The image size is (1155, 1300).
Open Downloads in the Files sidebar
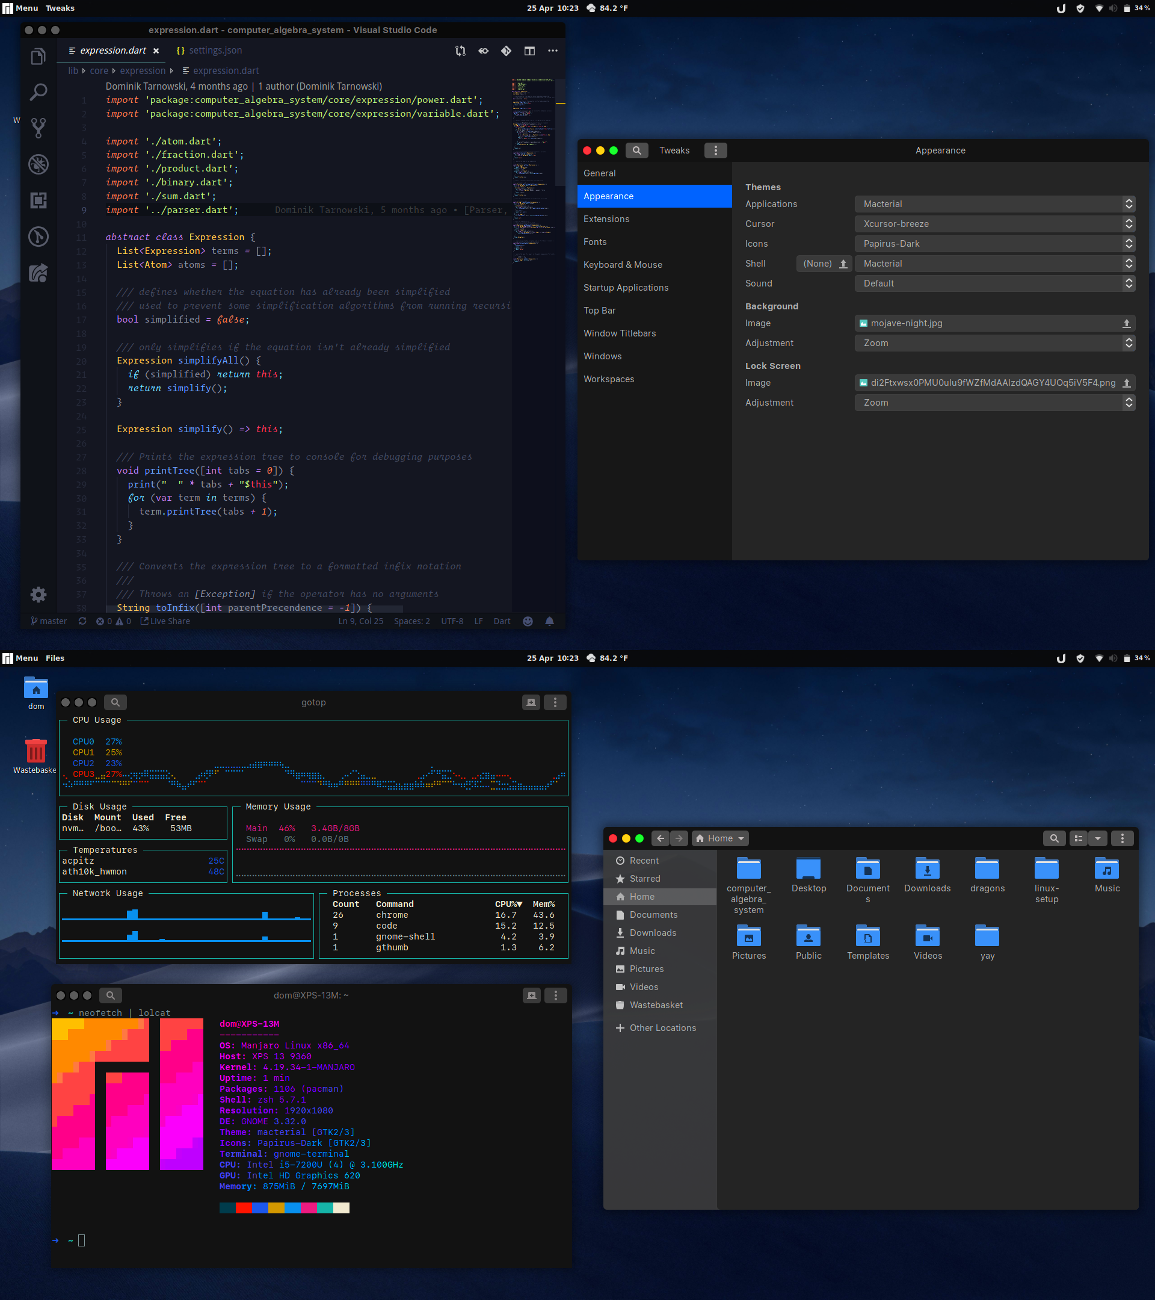[x=652, y=932]
